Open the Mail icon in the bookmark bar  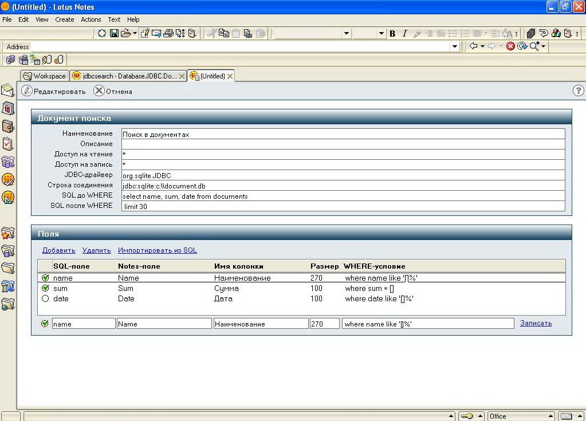pos(7,91)
